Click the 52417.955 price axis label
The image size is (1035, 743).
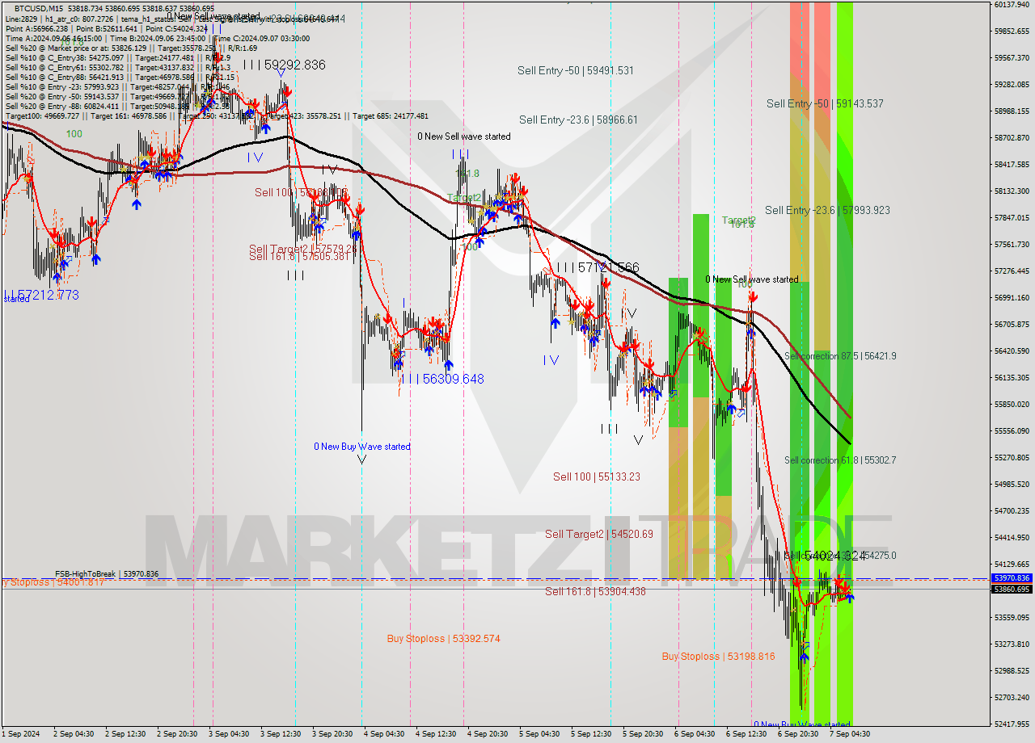pos(1012,724)
